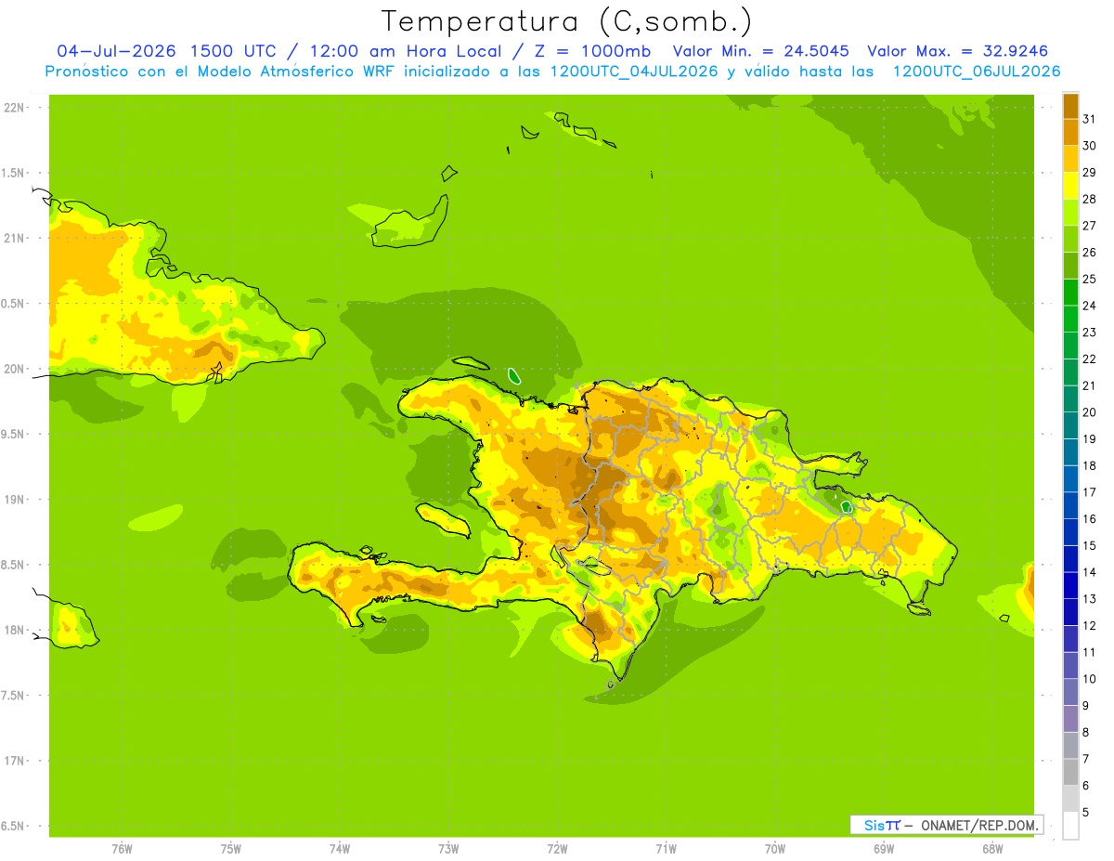Click the '18N' latitude label
The width and height of the screenshot is (1114, 861).
(14, 630)
